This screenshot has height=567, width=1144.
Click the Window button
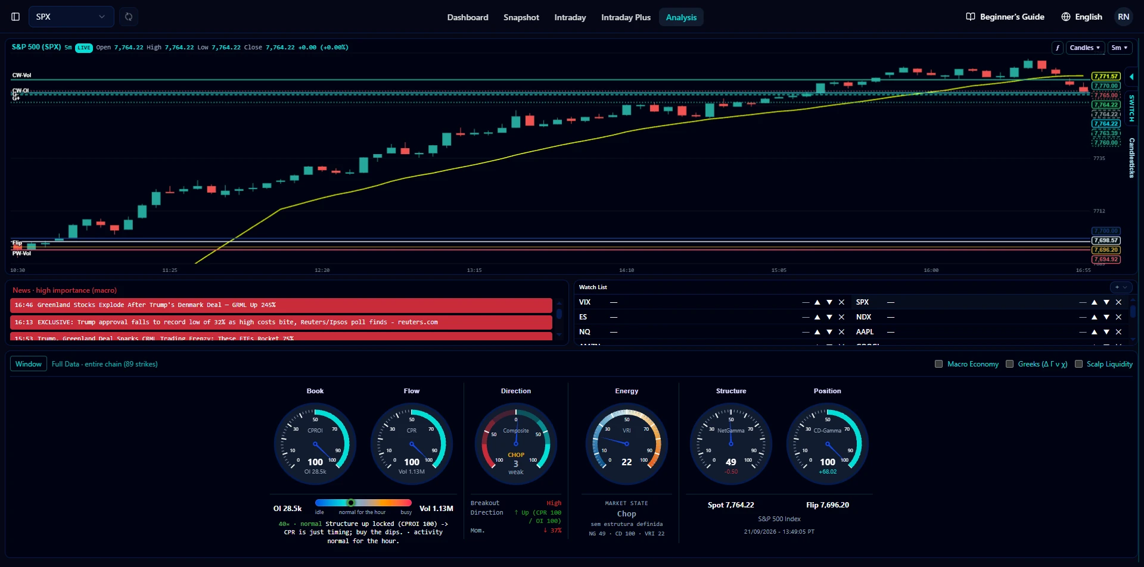(x=29, y=364)
